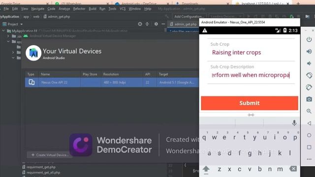Click the collapse all icon in Project panel

point(147,24)
